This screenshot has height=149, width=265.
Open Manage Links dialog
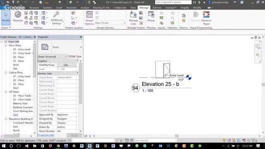click(x=133, y=18)
